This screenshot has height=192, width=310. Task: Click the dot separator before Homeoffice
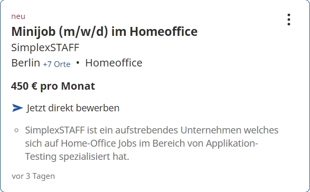pos(78,63)
